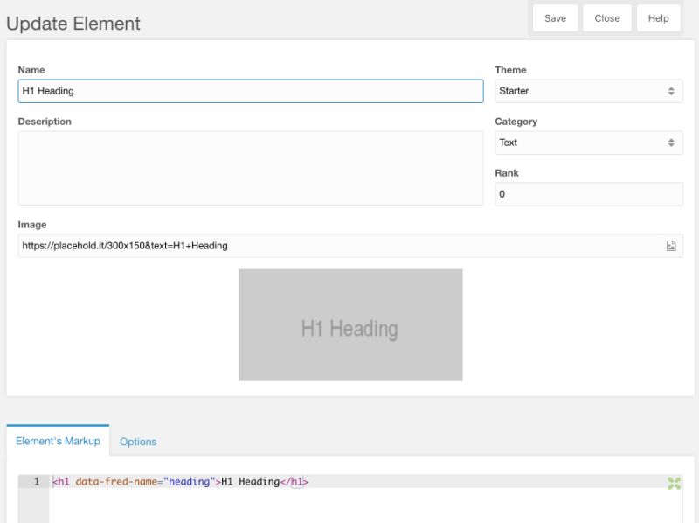Click the Theme field label
This screenshot has height=523, width=699.
(x=510, y=70)
